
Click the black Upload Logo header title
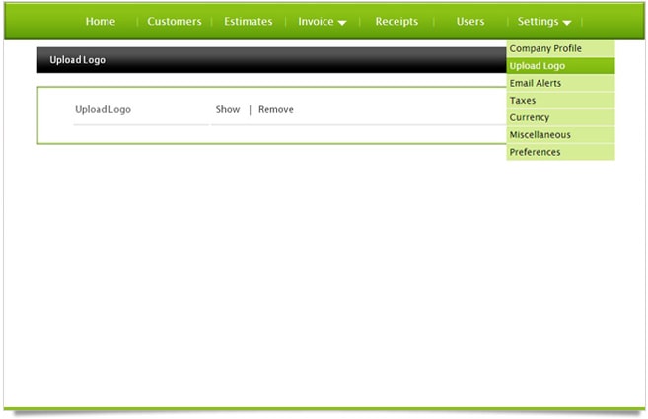77,60
